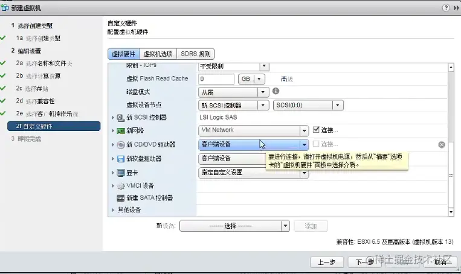Go to step 2c select storage
The image size is (461, 274).
click(x=32, y=89)
